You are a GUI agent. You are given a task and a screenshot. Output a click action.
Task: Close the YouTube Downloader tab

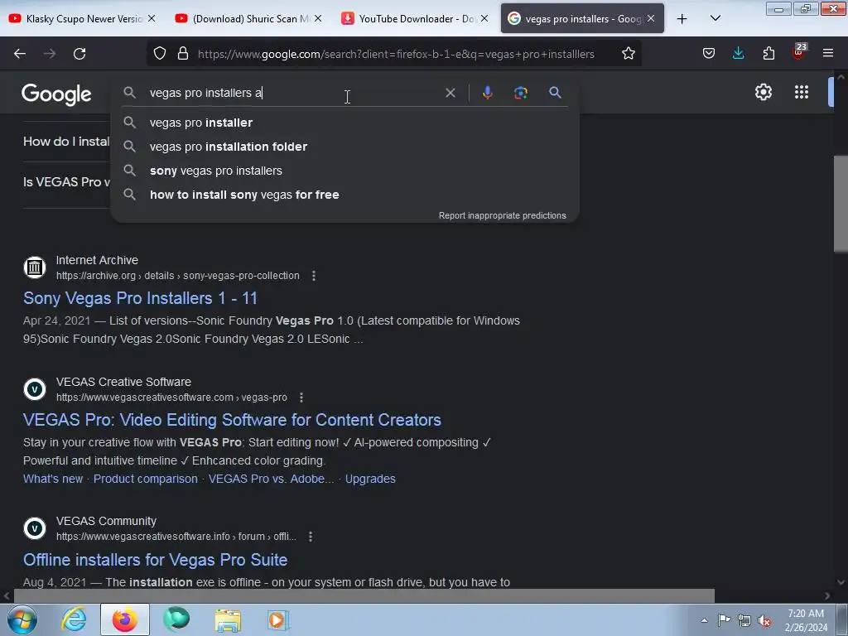pyautogui.click(x=484, y=18)
